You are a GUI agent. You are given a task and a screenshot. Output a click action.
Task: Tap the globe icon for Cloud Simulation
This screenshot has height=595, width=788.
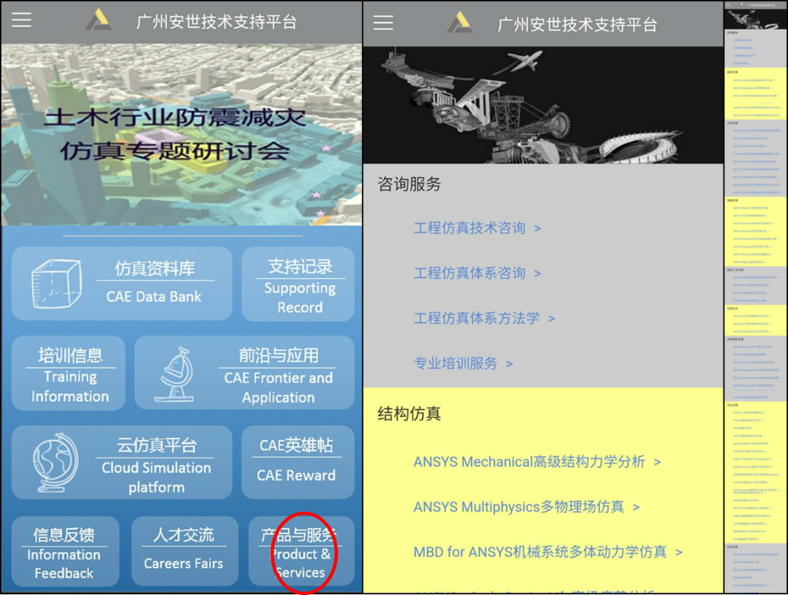55,463
